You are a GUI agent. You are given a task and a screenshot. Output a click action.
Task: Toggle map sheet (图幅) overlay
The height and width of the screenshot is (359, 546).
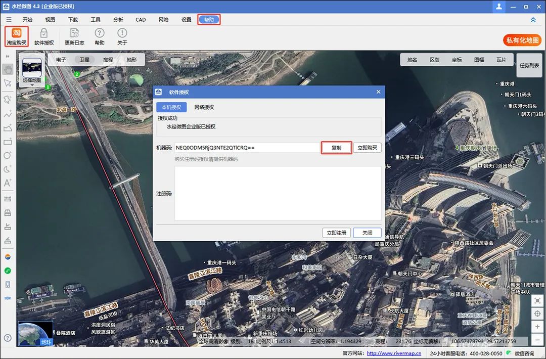479,60
